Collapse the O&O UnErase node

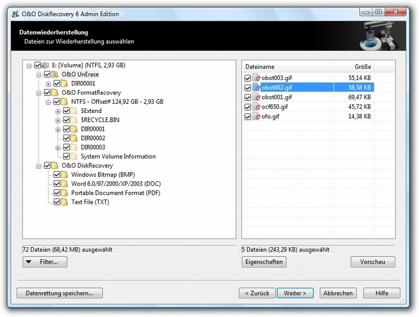pyautogui.click(x=39, y=75)
